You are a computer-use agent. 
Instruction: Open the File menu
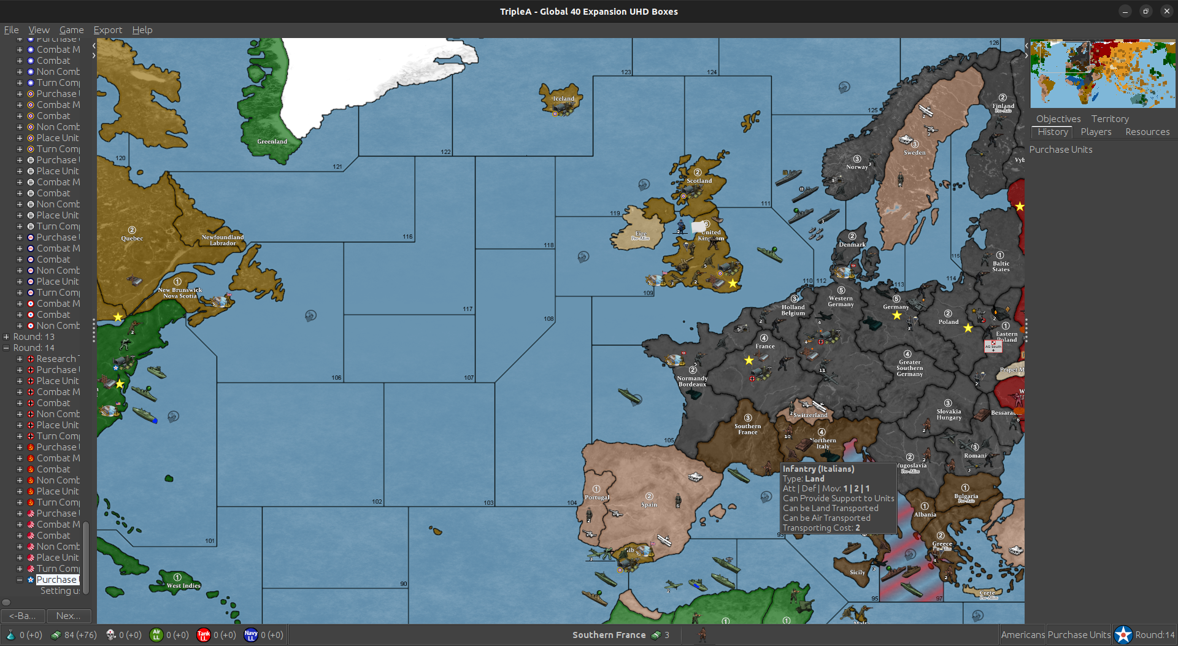(11, 30)
